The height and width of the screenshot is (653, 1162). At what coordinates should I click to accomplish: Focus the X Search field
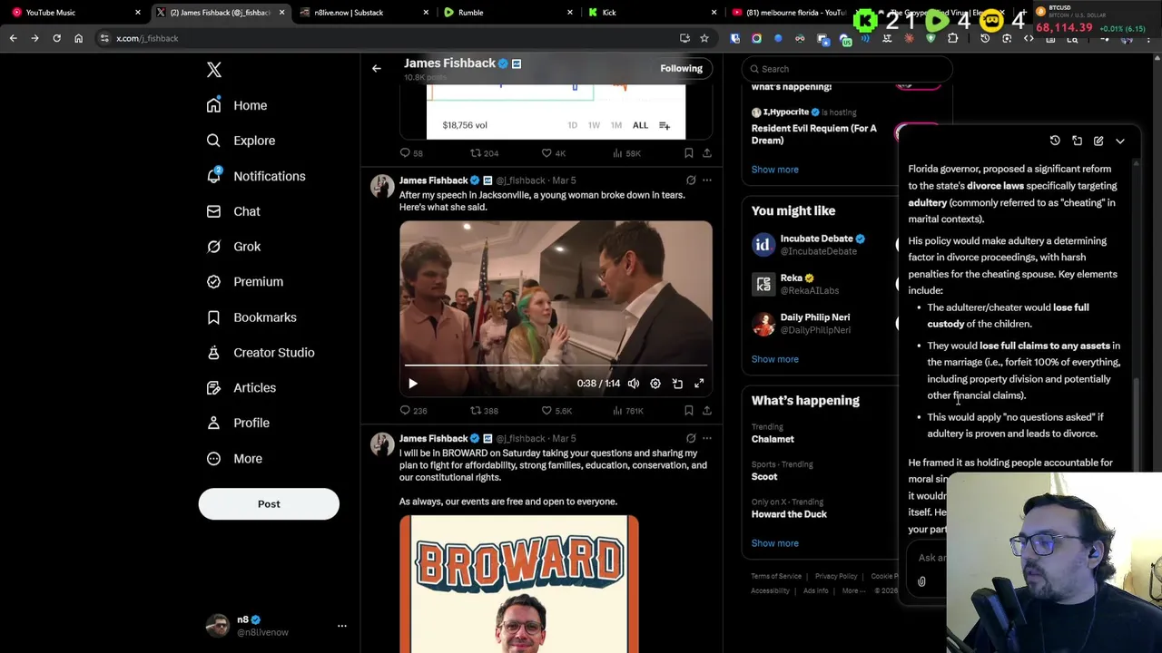[846, 69]
